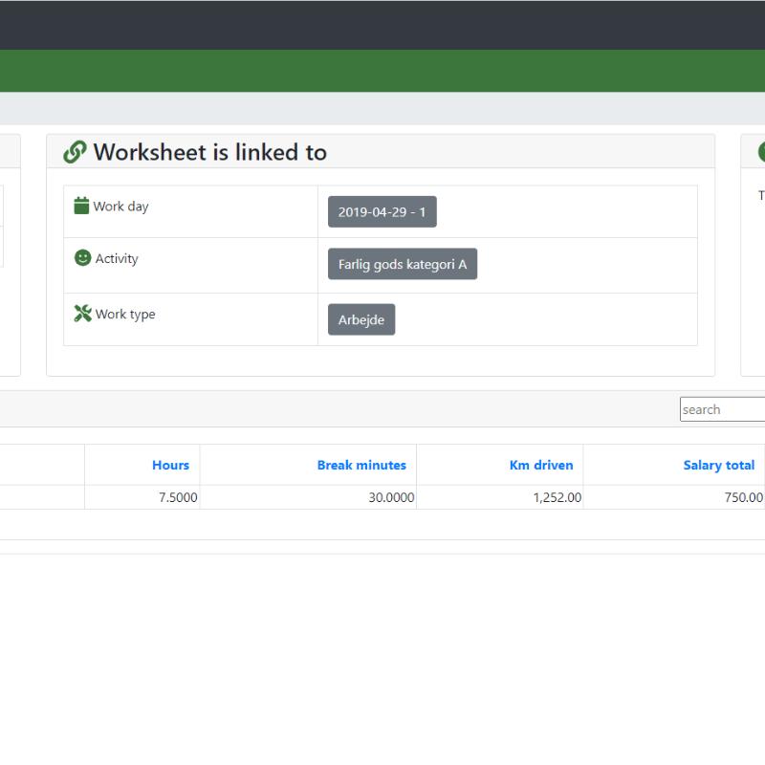Click the chain link icon beside Worksheet heading

point(75,152)
